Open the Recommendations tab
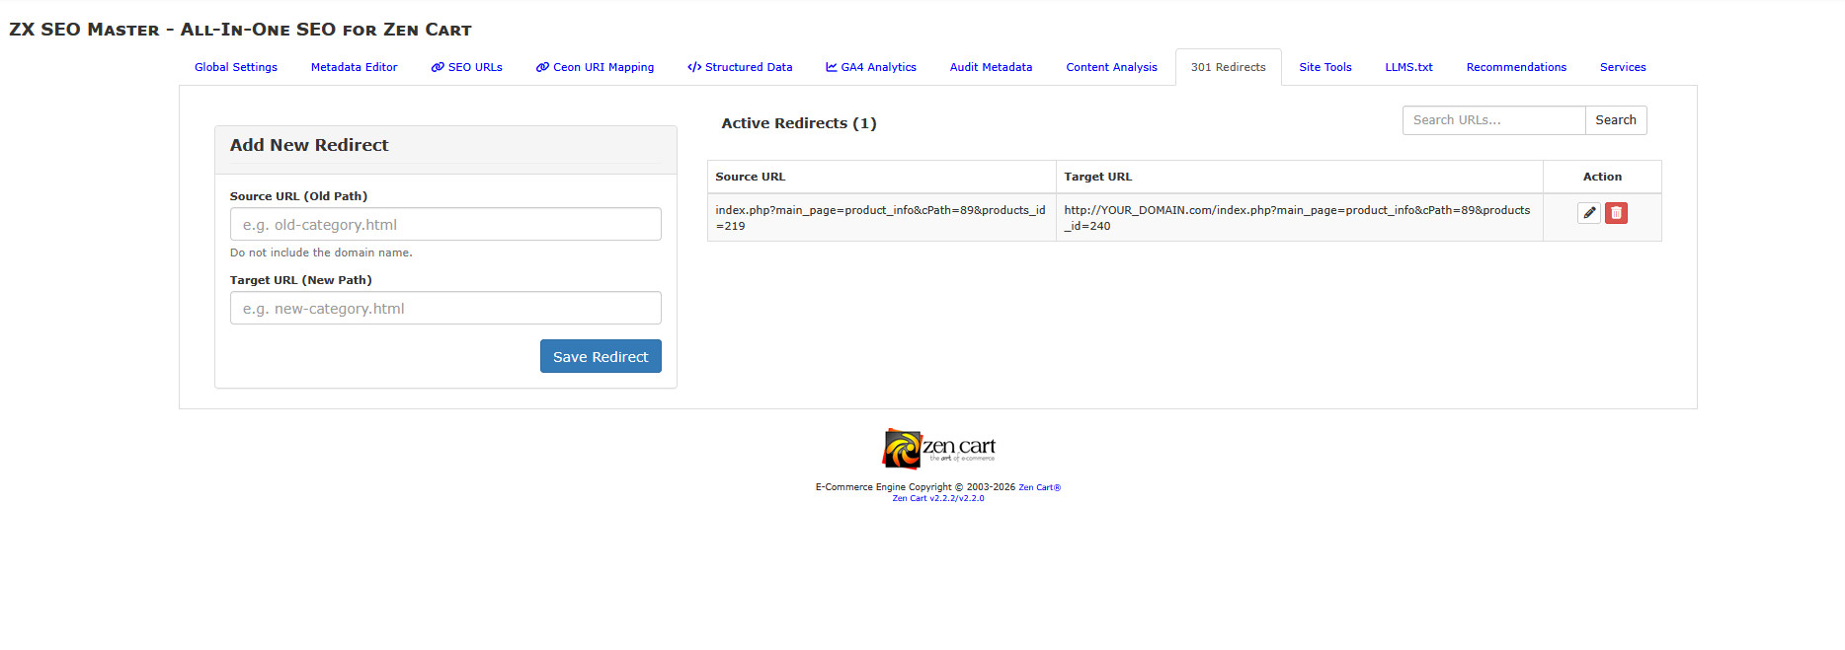The width and height of the screenshot is (1845, 650). click(1516, 67)
